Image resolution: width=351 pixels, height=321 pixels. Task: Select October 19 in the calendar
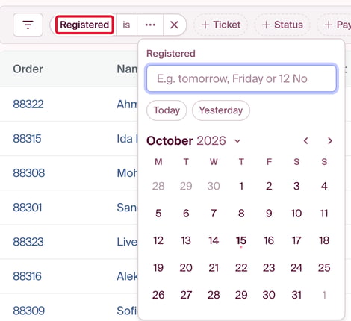[x=158, y=268]
